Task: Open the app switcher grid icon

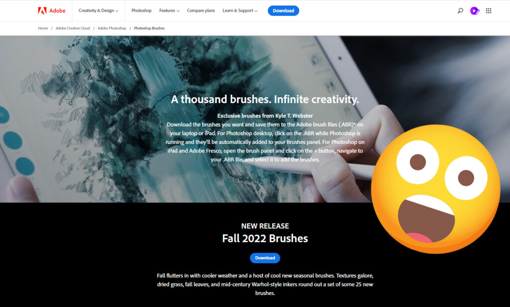Action: [489, 11]
